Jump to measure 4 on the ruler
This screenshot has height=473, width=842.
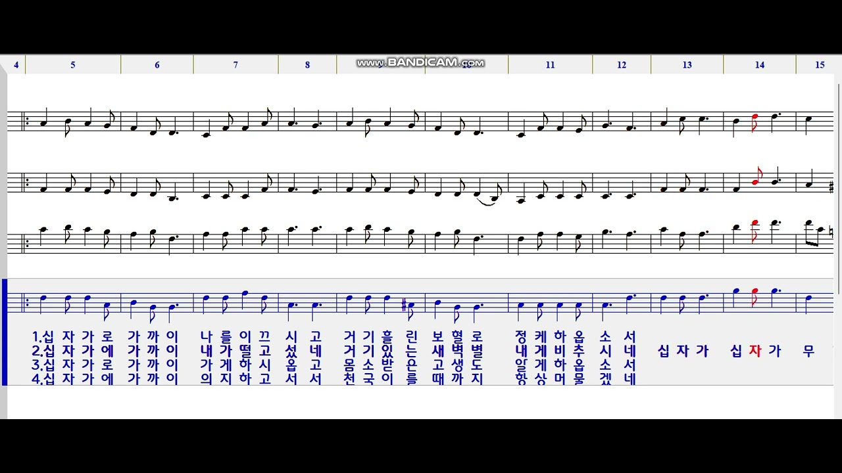click(15, 65)
